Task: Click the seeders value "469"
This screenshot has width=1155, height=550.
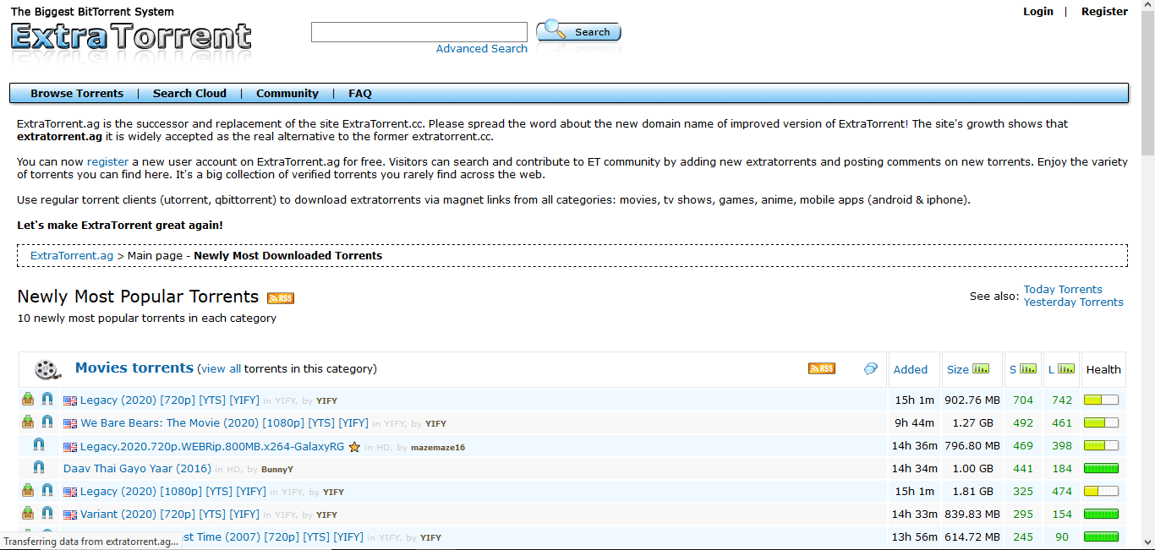Action: (1023, 446)
